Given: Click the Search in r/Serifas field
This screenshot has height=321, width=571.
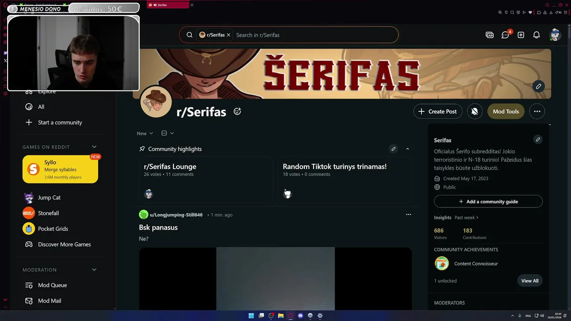Looking at the screenshot, I should pos(314,35).
